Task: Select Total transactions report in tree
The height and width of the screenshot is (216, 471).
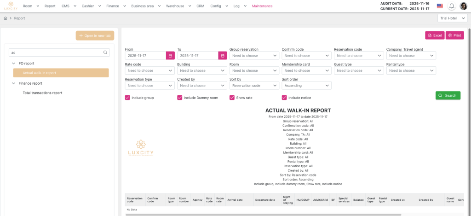Action: pos(42,93)
